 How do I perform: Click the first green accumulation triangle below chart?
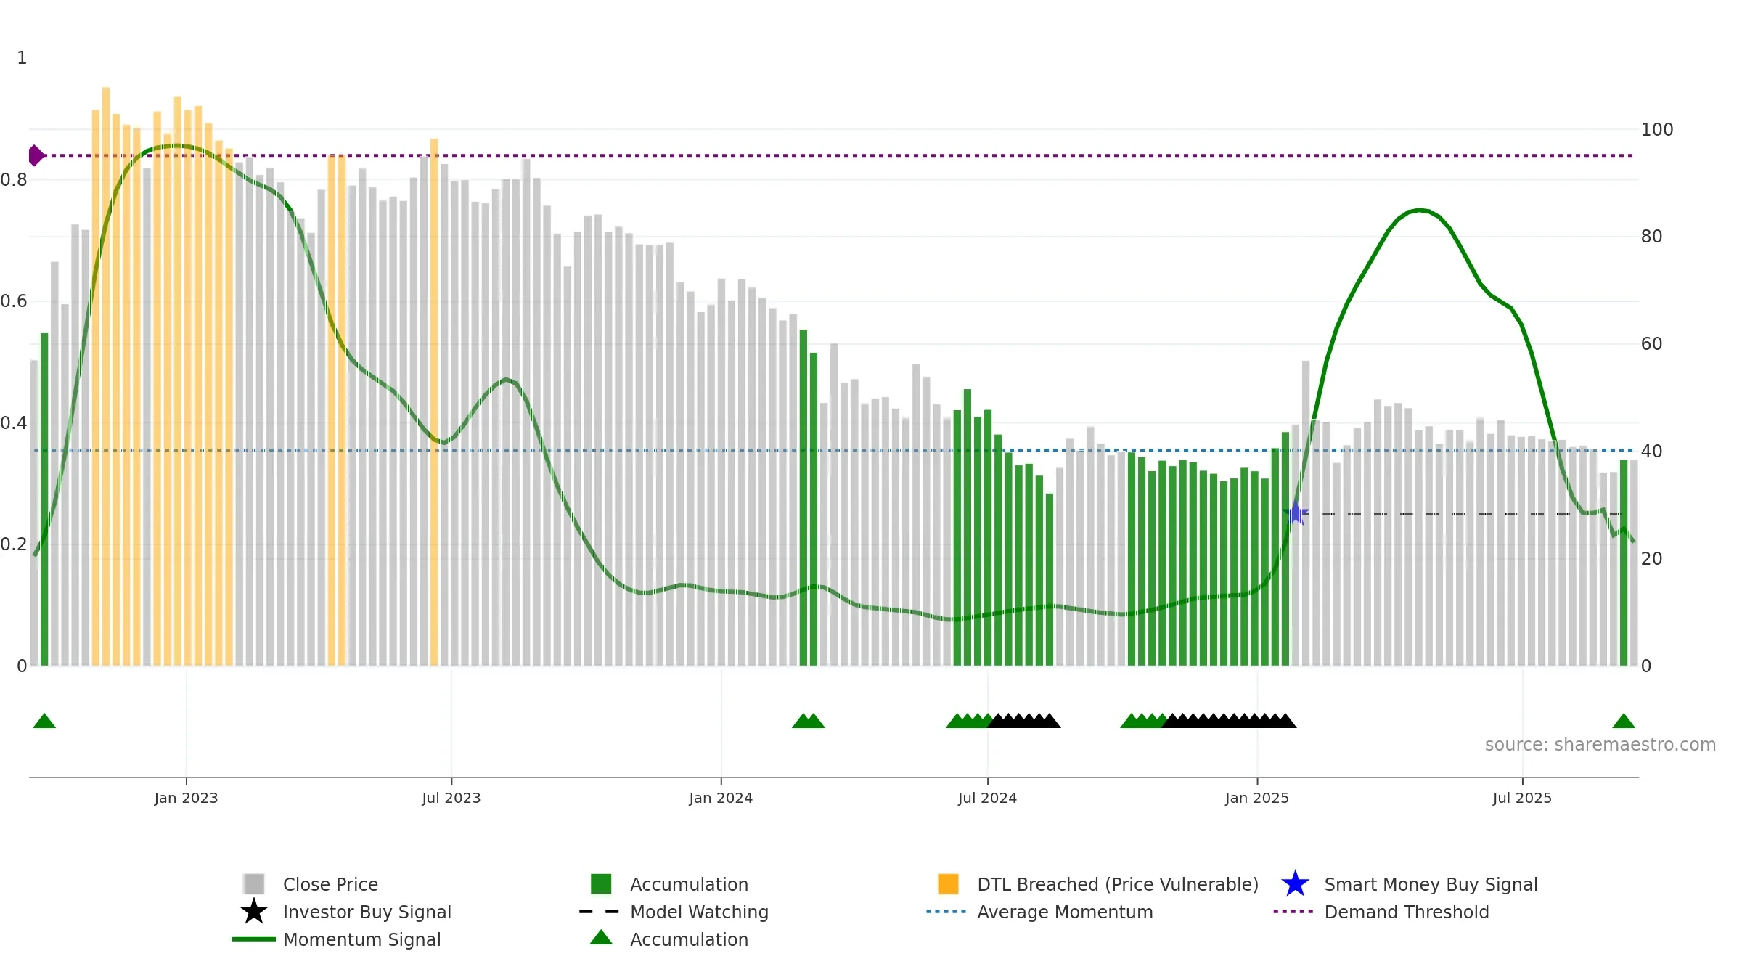tap(44, 720)
